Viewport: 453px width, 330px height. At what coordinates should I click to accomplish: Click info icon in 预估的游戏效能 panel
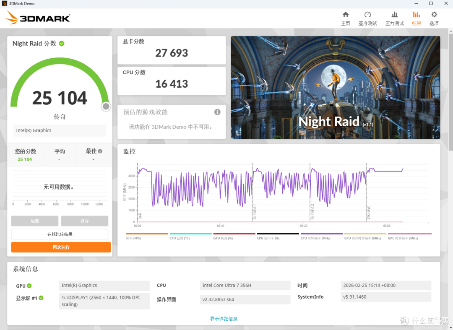217,112
